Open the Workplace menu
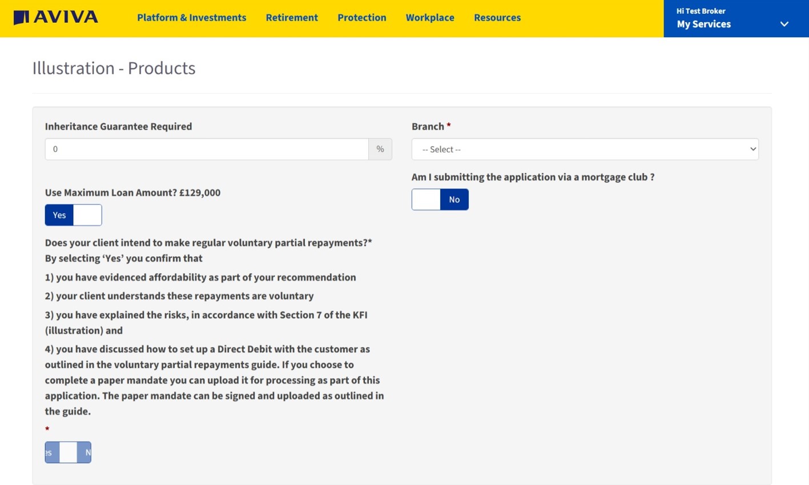The height and width of the screenshot is (485, 809). coord(430,18)
